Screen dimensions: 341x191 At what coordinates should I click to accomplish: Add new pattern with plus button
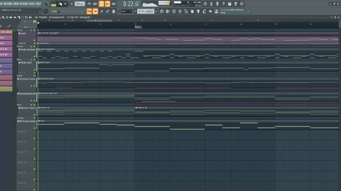[x=156, y=11]
